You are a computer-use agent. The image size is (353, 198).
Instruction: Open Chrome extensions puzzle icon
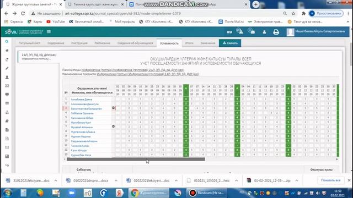303,13
